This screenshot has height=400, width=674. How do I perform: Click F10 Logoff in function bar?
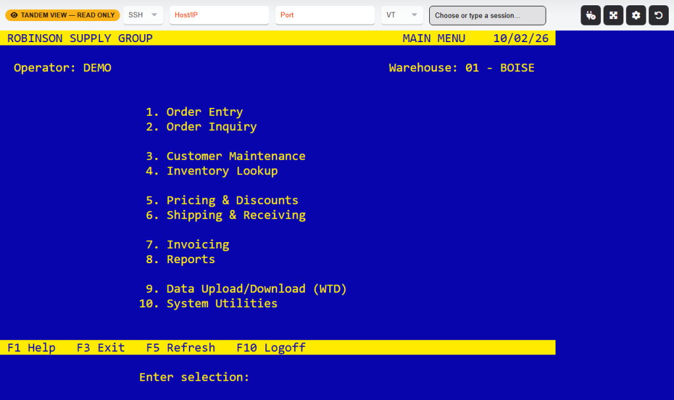(271, 347)
